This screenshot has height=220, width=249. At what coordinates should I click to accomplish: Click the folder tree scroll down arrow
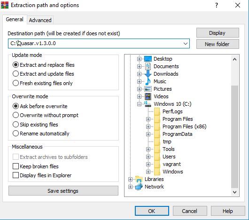click(234, 192)
